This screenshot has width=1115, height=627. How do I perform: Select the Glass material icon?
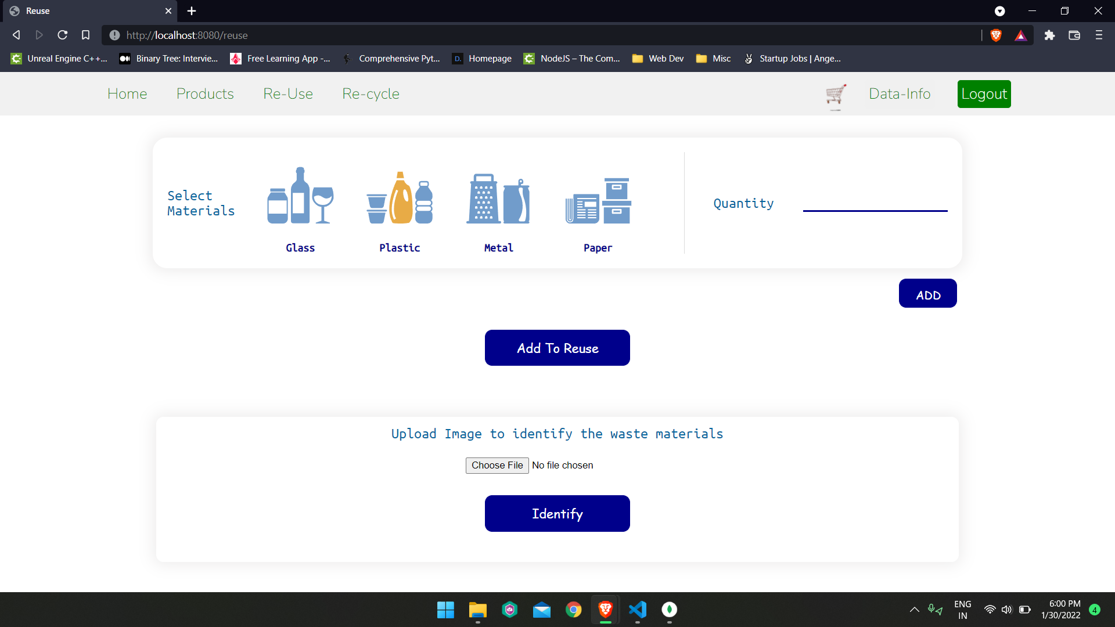(300, 196)
